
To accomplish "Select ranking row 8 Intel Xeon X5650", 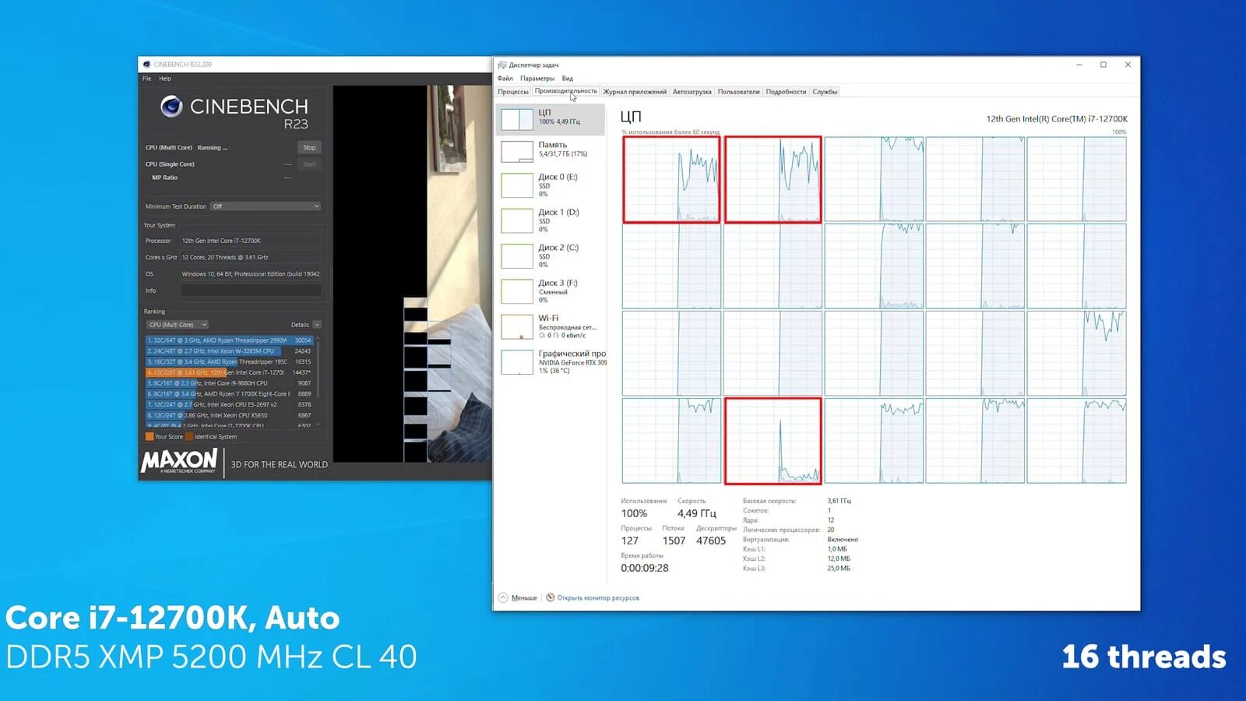I will coord(229,415).
